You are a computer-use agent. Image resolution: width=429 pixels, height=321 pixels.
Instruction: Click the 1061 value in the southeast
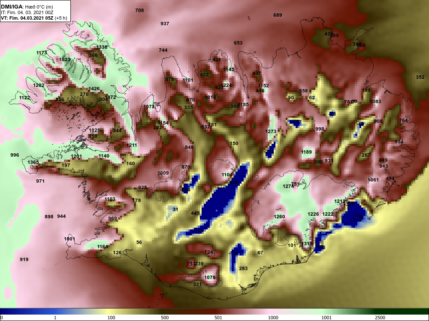pyautogui.click(x=373, y=180)
